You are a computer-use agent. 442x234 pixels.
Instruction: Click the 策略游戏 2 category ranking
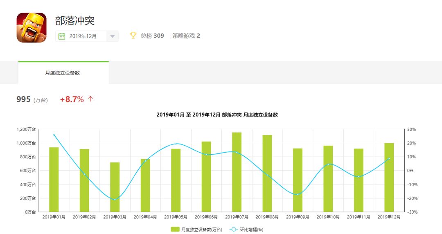(x=186, y=36)
